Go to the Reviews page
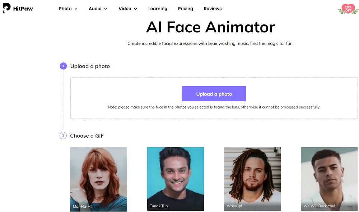This screenshot has height=212, width=359. (213, 9)
